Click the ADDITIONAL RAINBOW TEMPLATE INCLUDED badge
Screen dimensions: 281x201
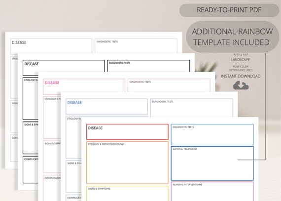coord(232,37)
